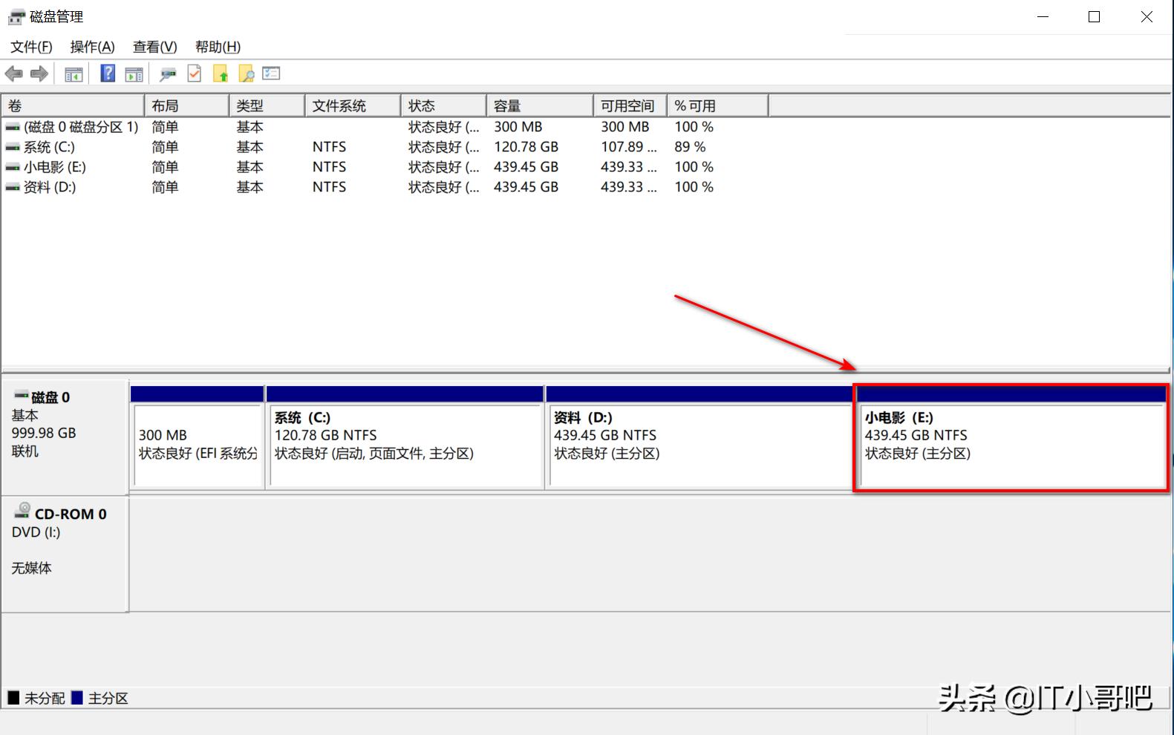
Task: Click the folder with magnifier icon
Action: point(246,73)
